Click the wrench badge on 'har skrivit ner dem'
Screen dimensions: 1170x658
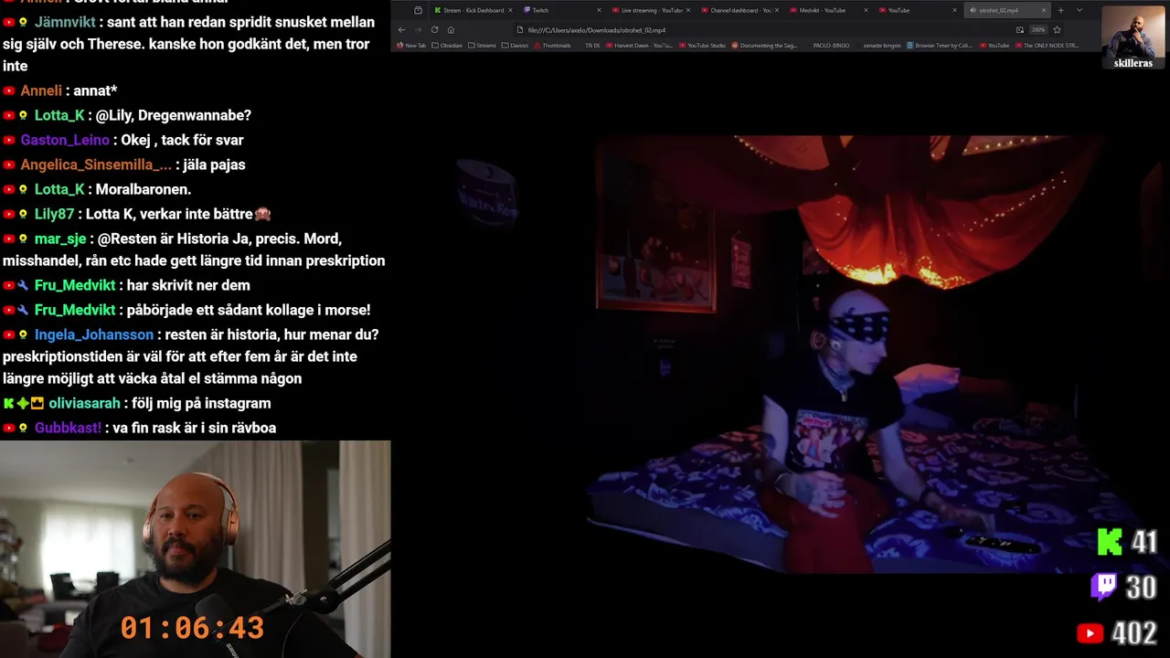point(24,285)
